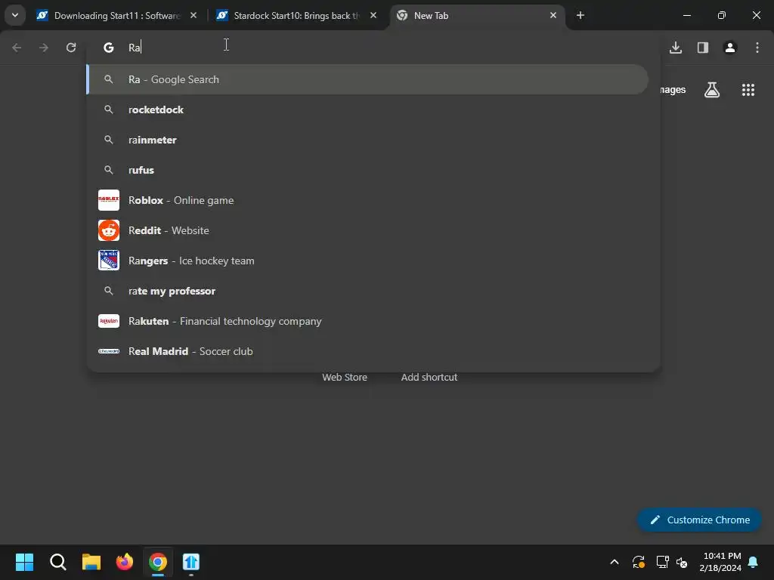Open the network tray icon
Screen dimensions: 774x580
pyautogui.click(x=662, y=562)
